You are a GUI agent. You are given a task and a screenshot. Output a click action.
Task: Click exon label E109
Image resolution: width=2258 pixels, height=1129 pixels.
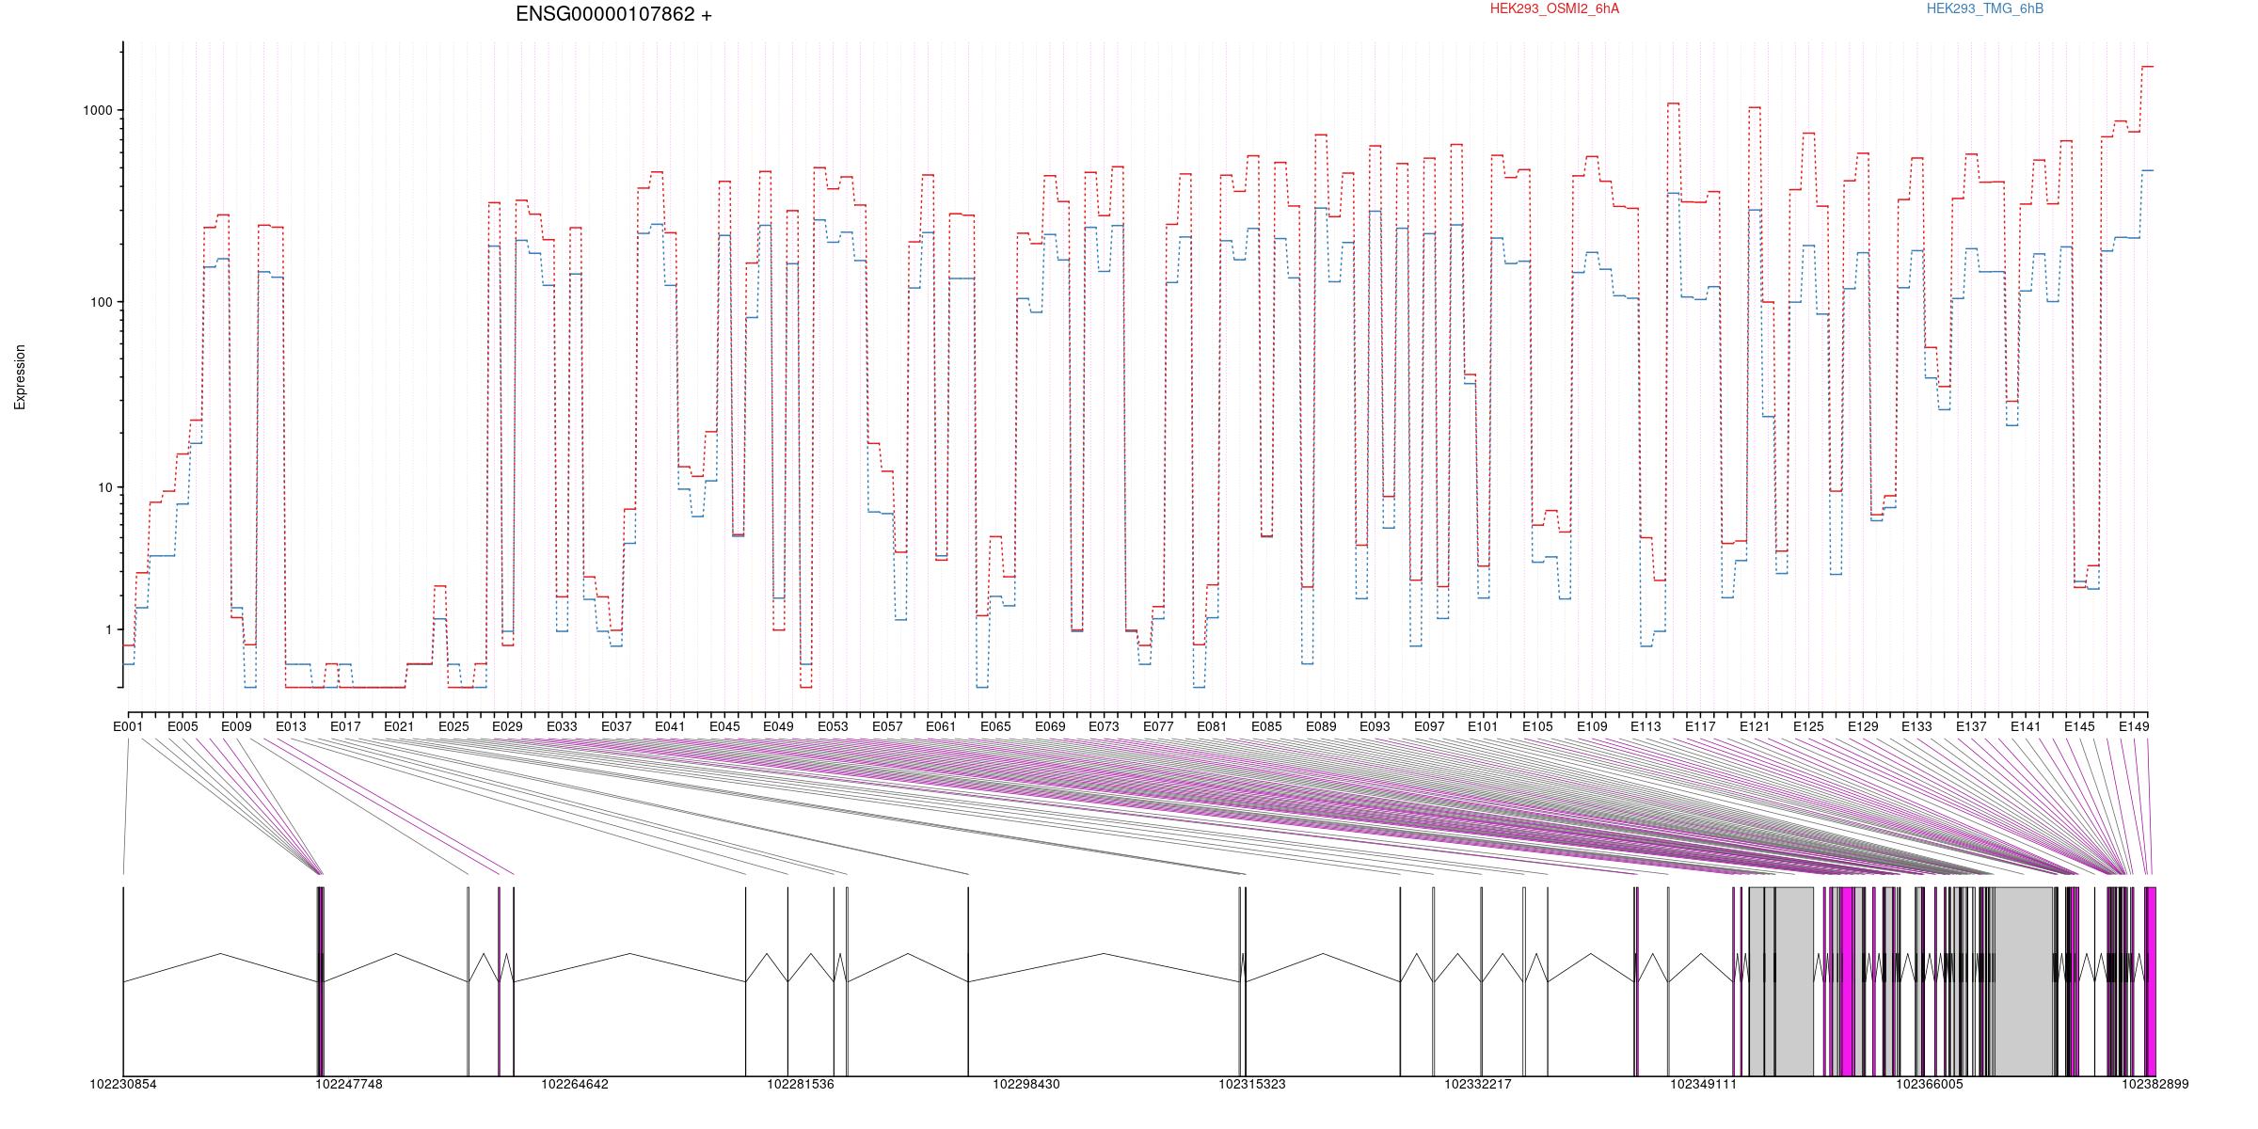click(x=1592, y=727)
